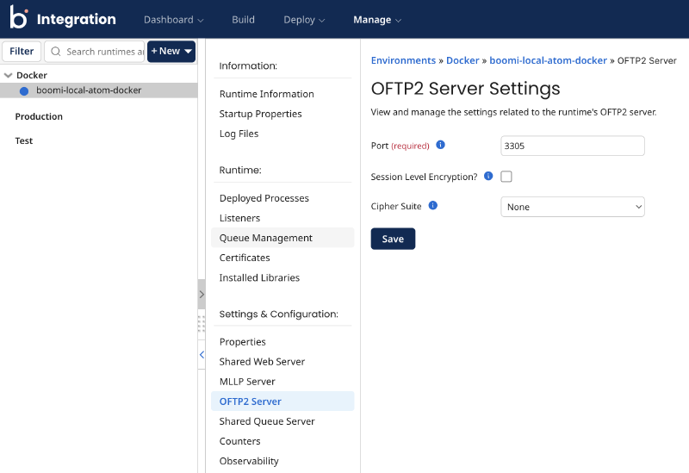The height and width of the screenshot is (473, 689).
Task: Open the Dashboard menu
Action: point(174,20)
